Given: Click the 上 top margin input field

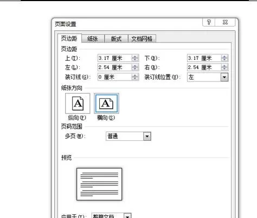Looking at the screenshot, I should click(x=114, y=58).
